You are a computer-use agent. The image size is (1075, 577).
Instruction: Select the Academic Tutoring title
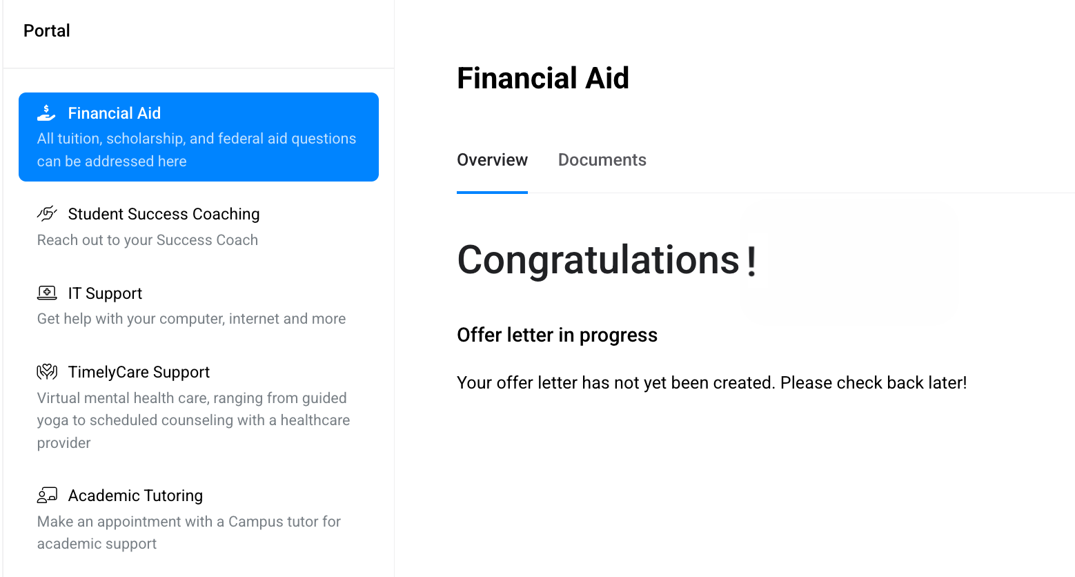point(135,496)
